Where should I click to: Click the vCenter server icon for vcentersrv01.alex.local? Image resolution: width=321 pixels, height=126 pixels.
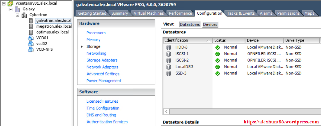10,3
